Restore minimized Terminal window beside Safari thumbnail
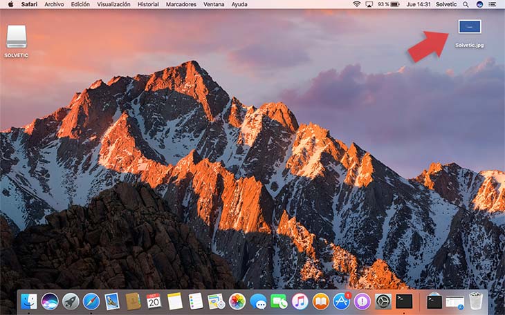The image size is (505, 315). tap(434, 302)
